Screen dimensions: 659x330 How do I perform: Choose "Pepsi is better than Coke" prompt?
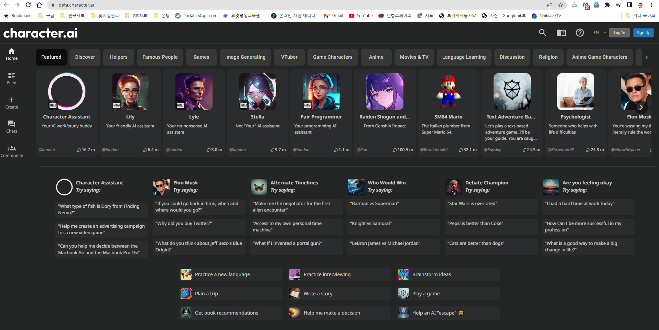(491, 227)
